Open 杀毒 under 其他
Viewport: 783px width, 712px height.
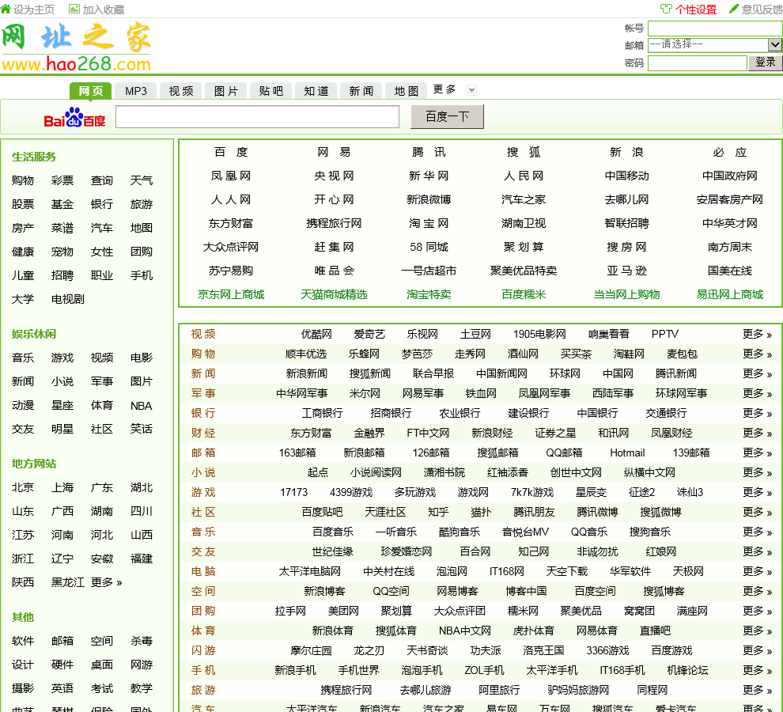142,641
